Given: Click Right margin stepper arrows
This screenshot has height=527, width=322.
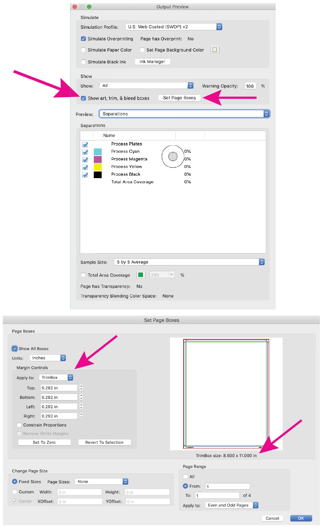Looking at the screenshot, I should [x=81, y=416].
